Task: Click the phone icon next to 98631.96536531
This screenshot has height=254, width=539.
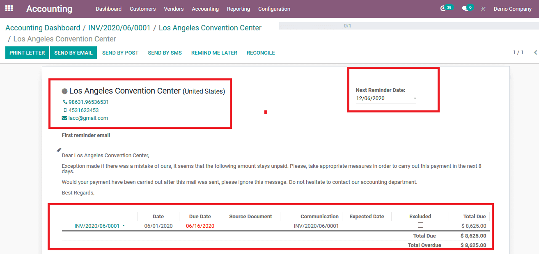Action: coord(65,102)
